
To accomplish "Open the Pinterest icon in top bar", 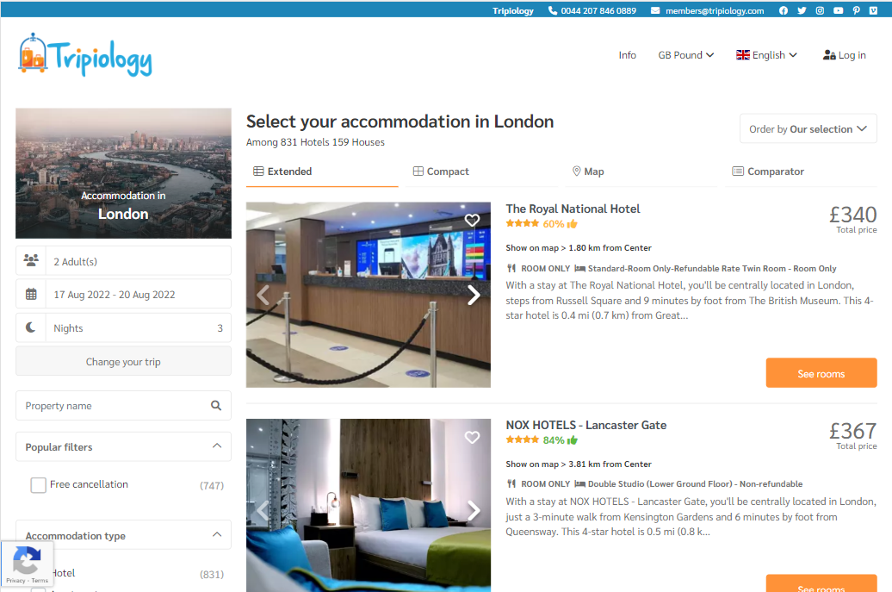I will point(856,10).
